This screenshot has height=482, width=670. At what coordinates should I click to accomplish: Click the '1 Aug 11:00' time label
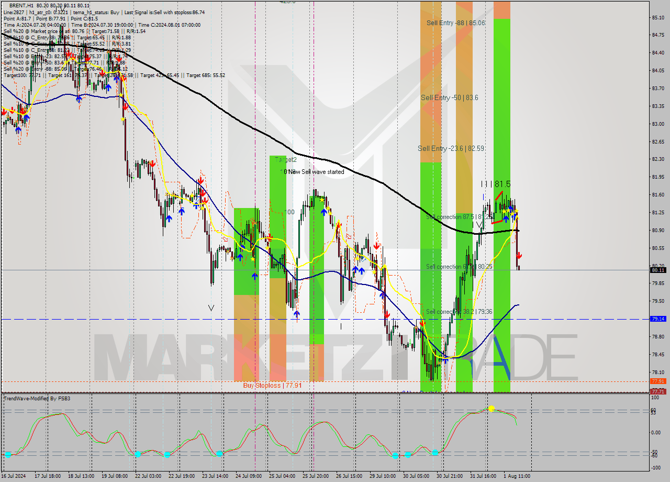(517, 476)
